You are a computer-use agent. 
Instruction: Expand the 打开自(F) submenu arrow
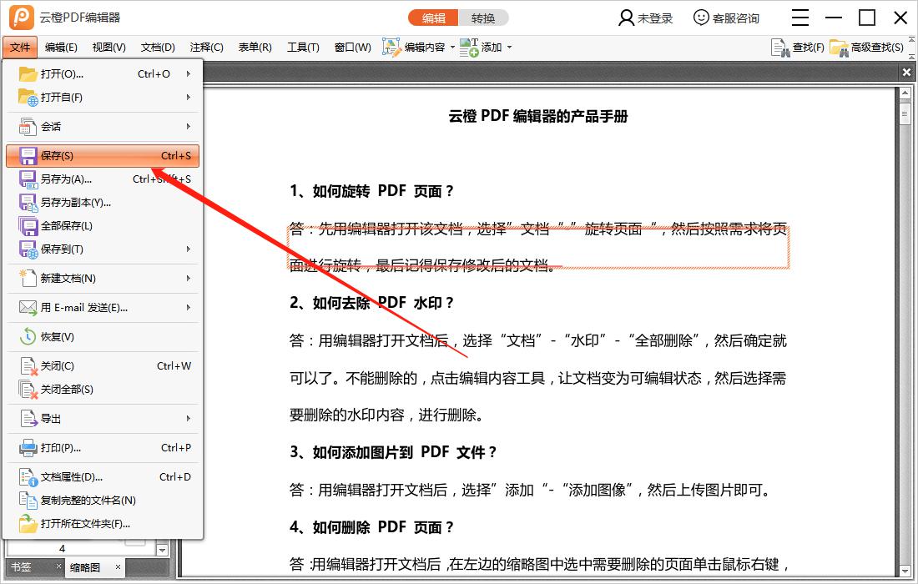point(188,97)
